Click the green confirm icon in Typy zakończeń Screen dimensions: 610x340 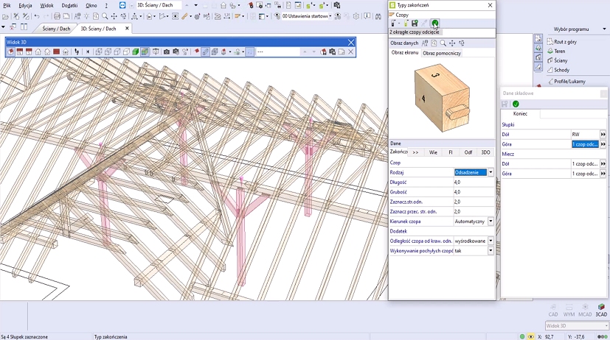435,24
